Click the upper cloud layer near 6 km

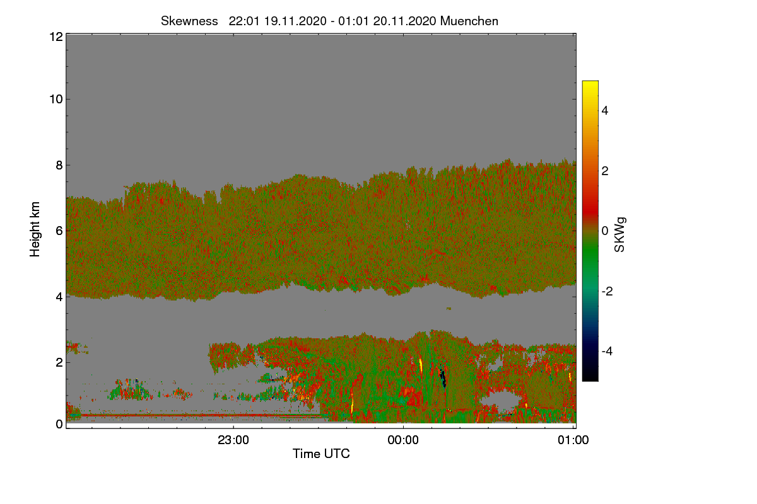(320, 230)
